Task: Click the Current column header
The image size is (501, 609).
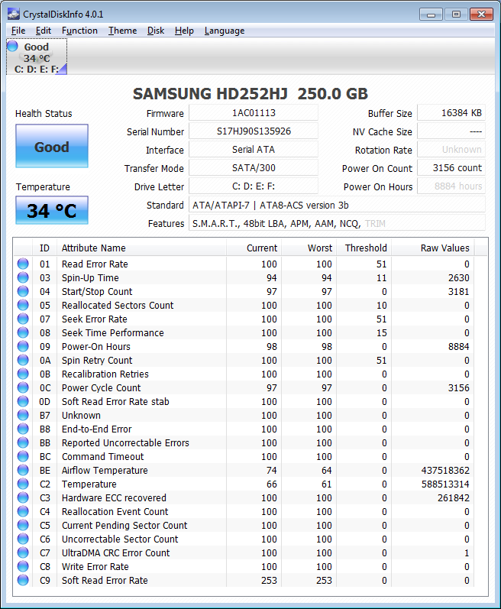Action: click(x=254, y=248)
